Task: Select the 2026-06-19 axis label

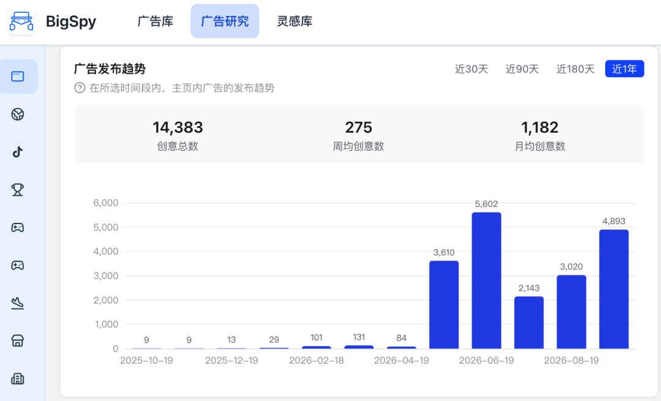Action: [x=487, y=361]
